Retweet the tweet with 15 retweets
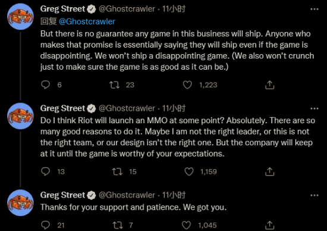Image resolution: width=327 pixels, height=231 pixels. 117,171
